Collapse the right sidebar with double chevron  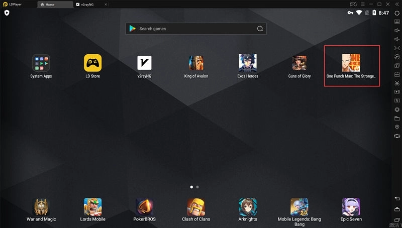click(x=397, y=4)
